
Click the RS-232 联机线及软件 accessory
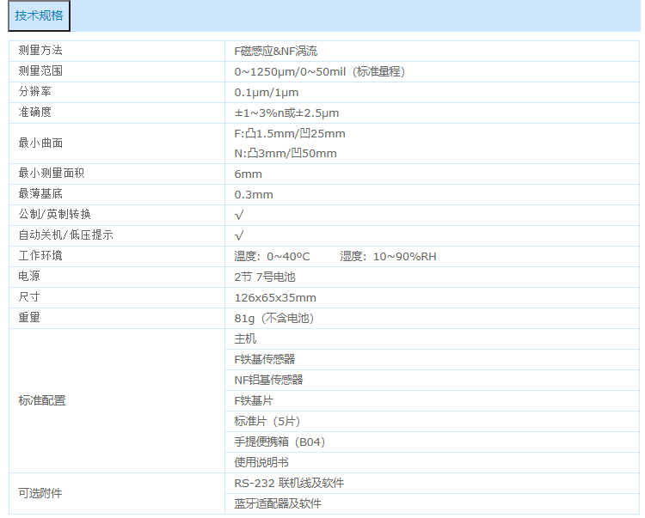tap(289, 484)
